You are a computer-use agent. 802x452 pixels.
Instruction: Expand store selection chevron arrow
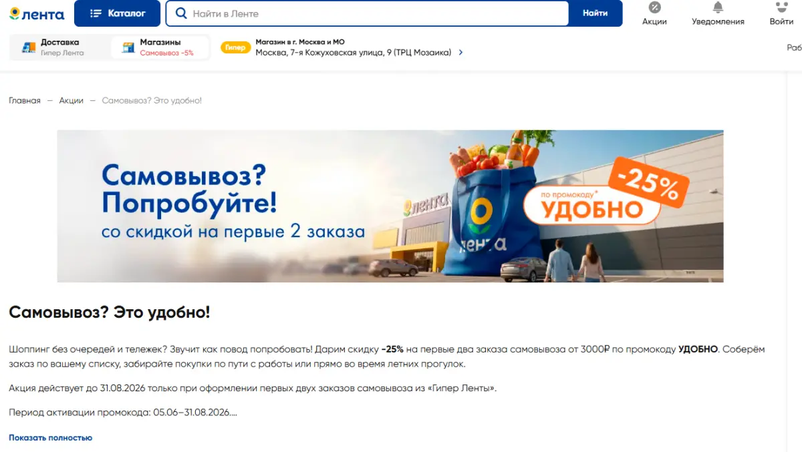click(460, 53)
